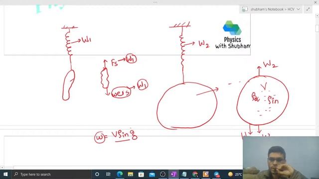Click the vertical scrollbar up arrow
The height and width of the screenshot is (179, 319).
tap(317, 15)
